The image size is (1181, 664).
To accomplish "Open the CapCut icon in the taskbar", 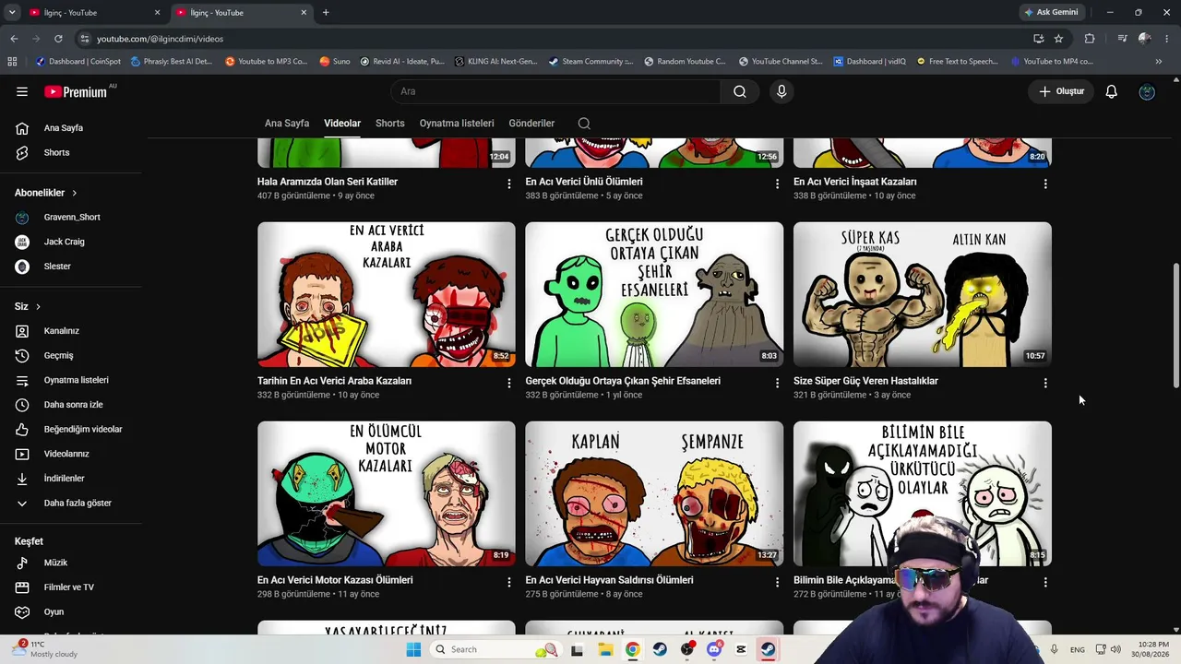I will (x=741, y=649).
